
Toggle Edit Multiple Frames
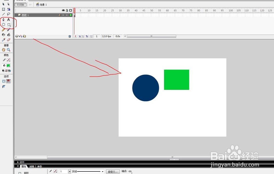(87, 36)
